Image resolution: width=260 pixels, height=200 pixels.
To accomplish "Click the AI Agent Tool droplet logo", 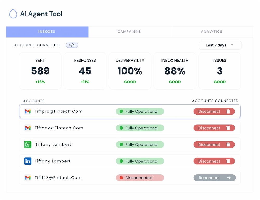I will [13, 14].
